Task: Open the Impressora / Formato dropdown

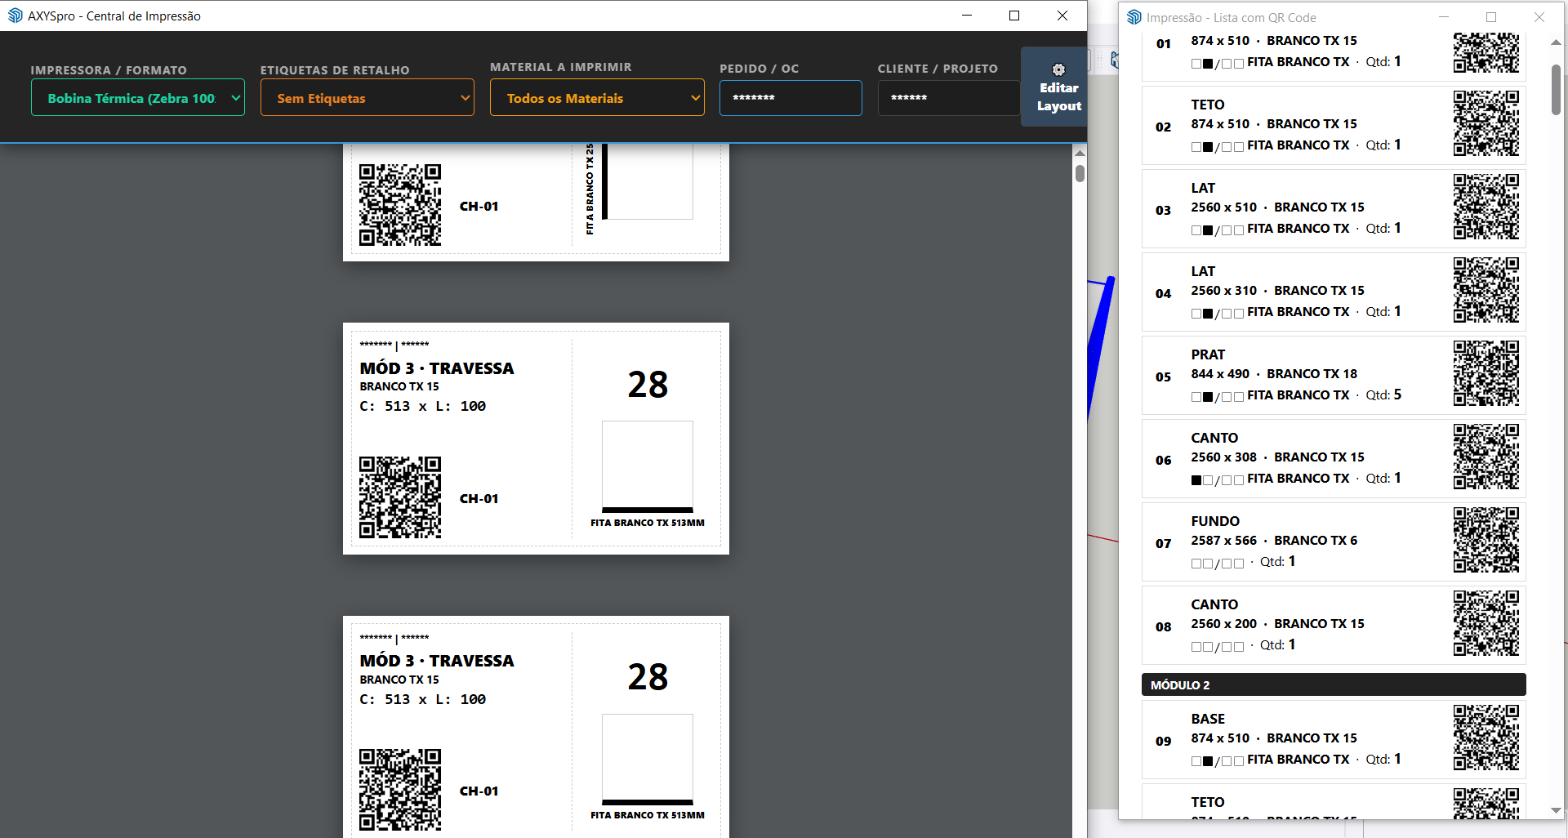Action: tap(138, 98)
